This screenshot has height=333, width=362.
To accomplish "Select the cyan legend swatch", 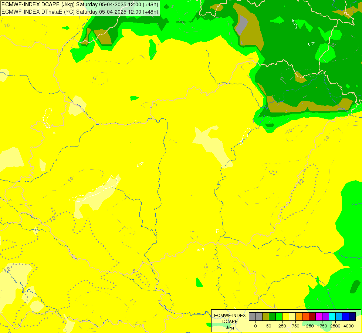I will (x=332, y=316).
